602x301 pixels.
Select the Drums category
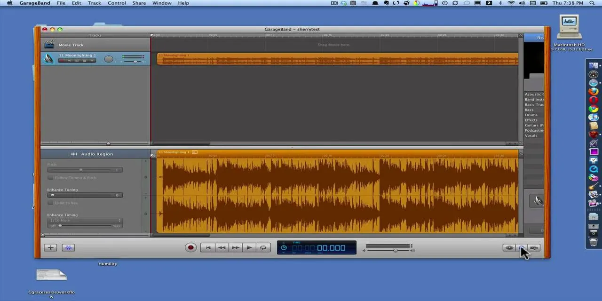point(531,115)
